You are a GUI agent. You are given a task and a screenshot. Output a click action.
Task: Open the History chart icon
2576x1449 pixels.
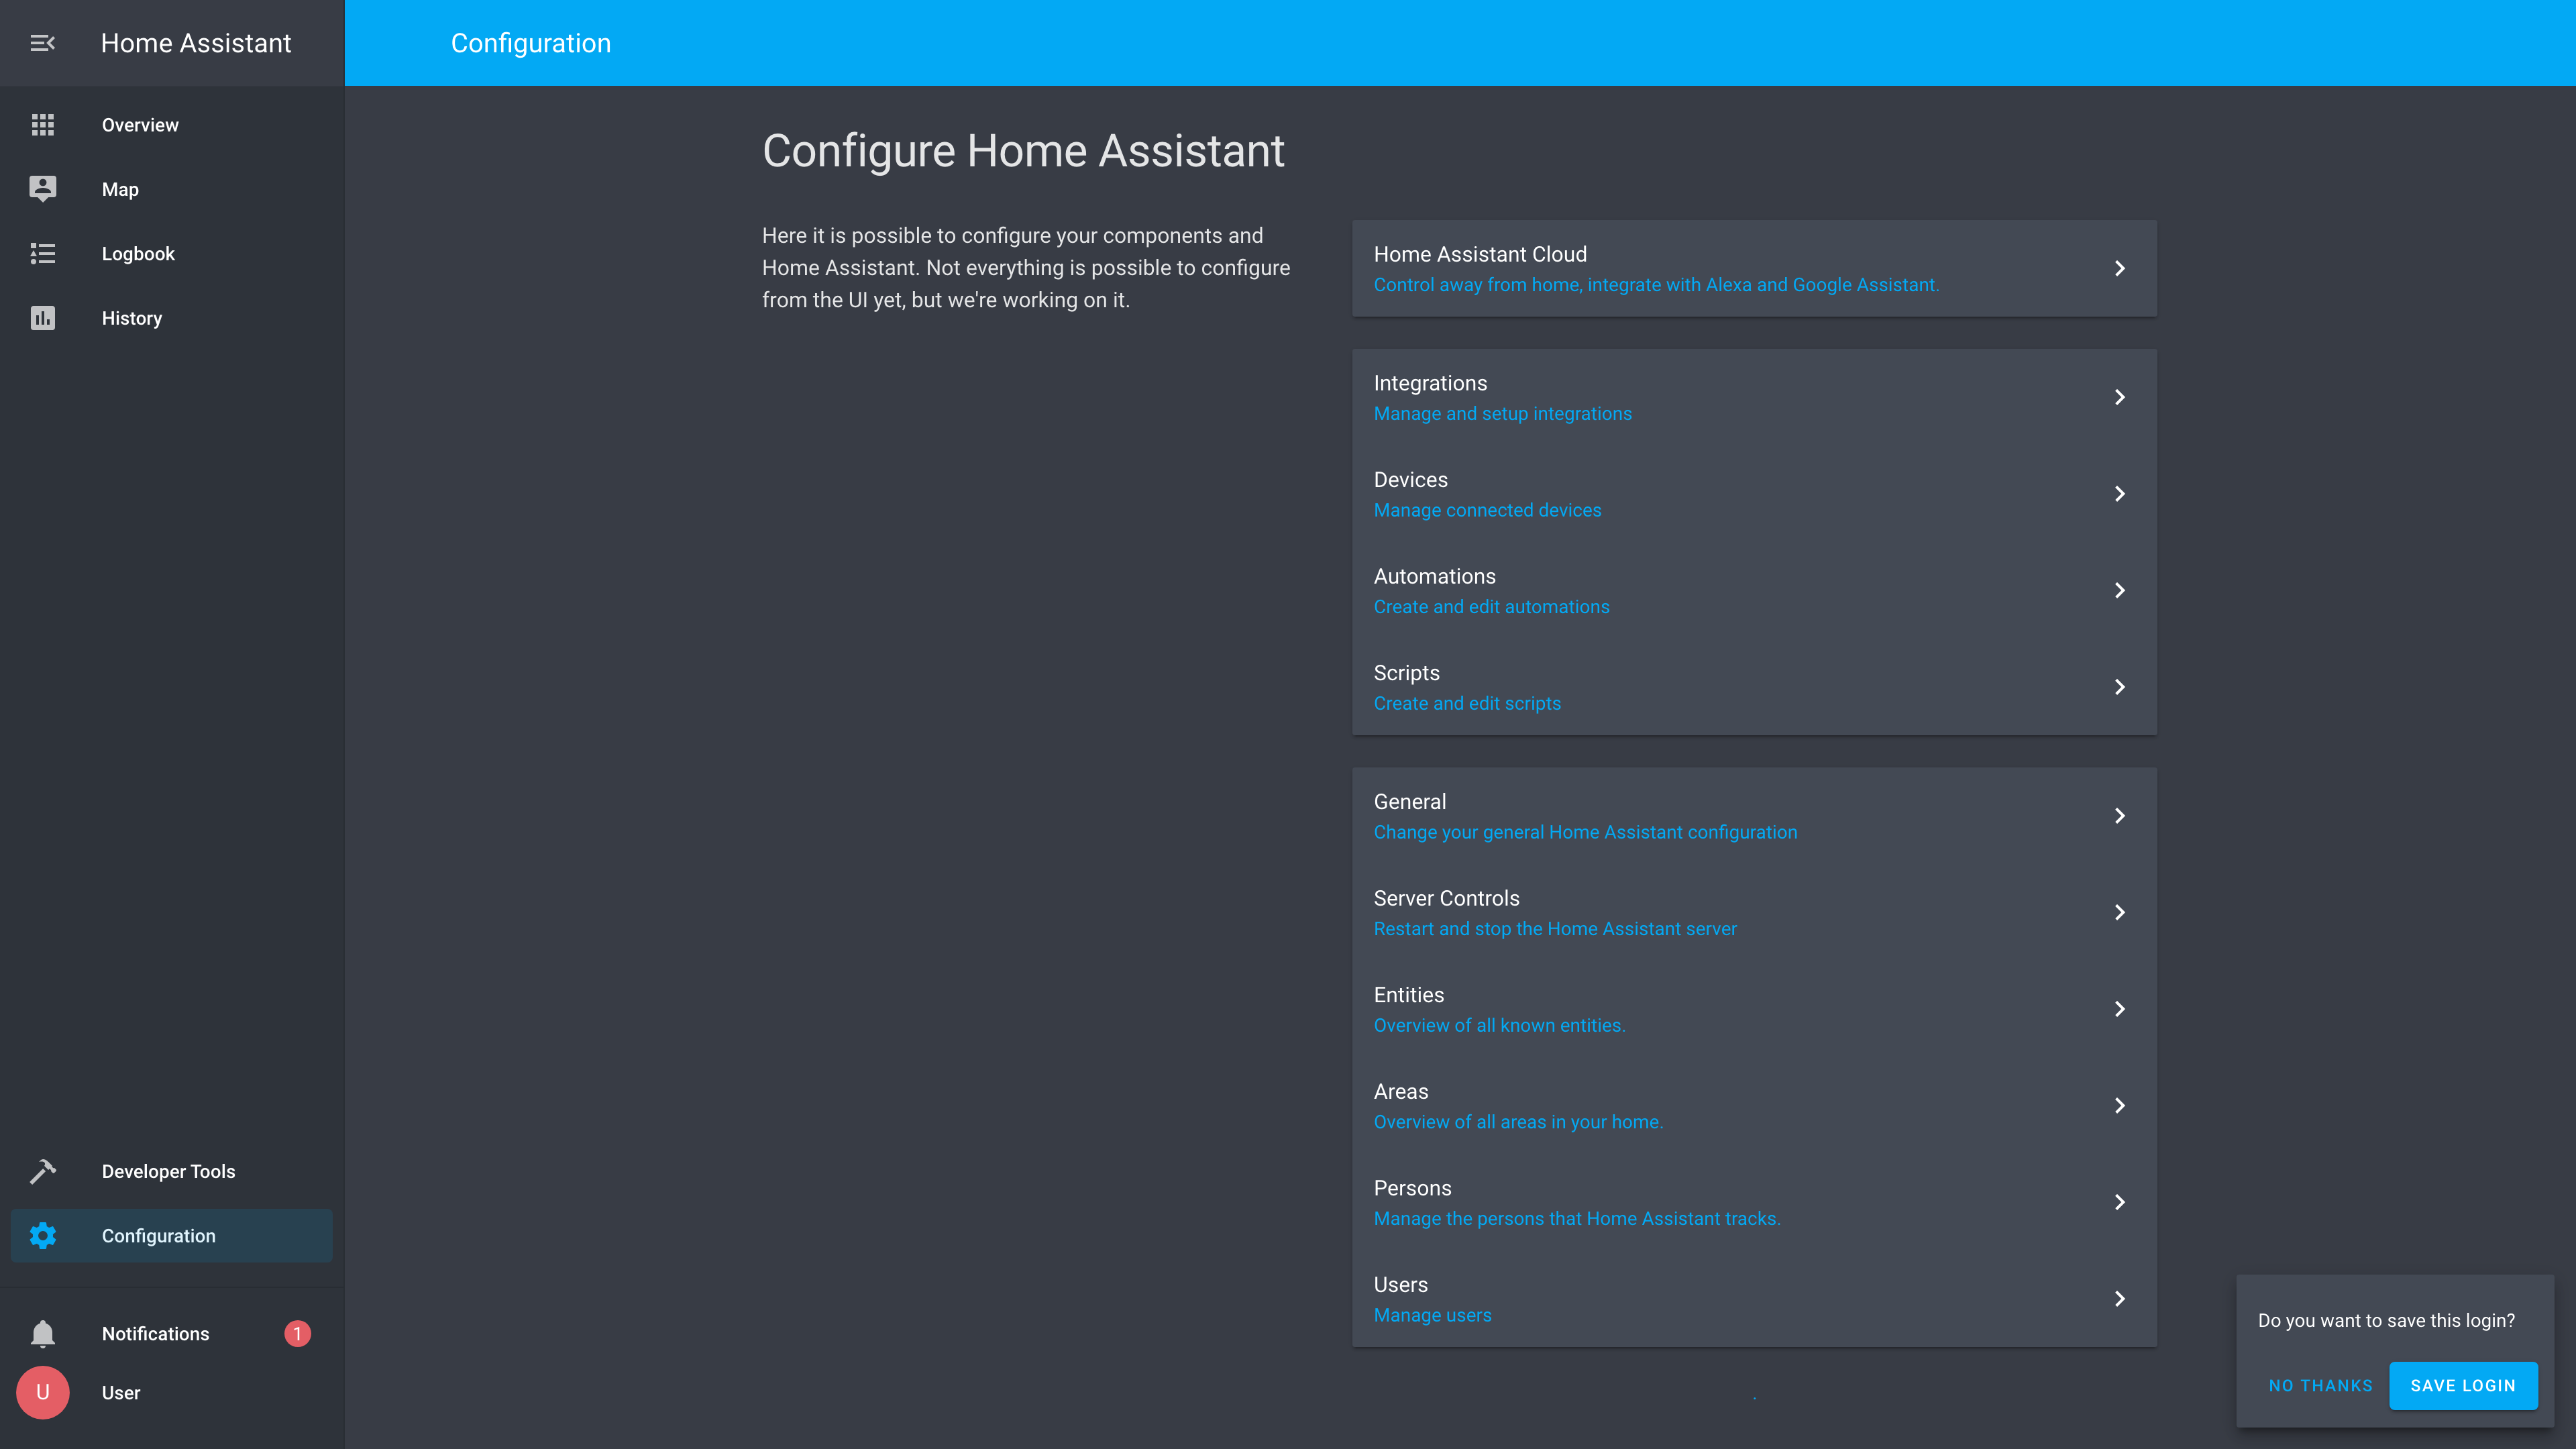pos(42,318)
